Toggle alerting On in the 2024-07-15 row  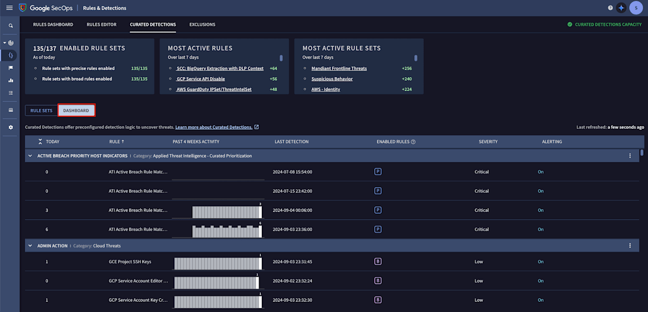pyautogui.click(x=541, y=191)
